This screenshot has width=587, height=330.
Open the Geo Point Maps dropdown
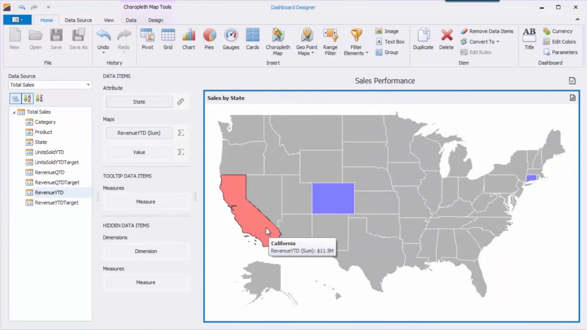click(307, 42)
